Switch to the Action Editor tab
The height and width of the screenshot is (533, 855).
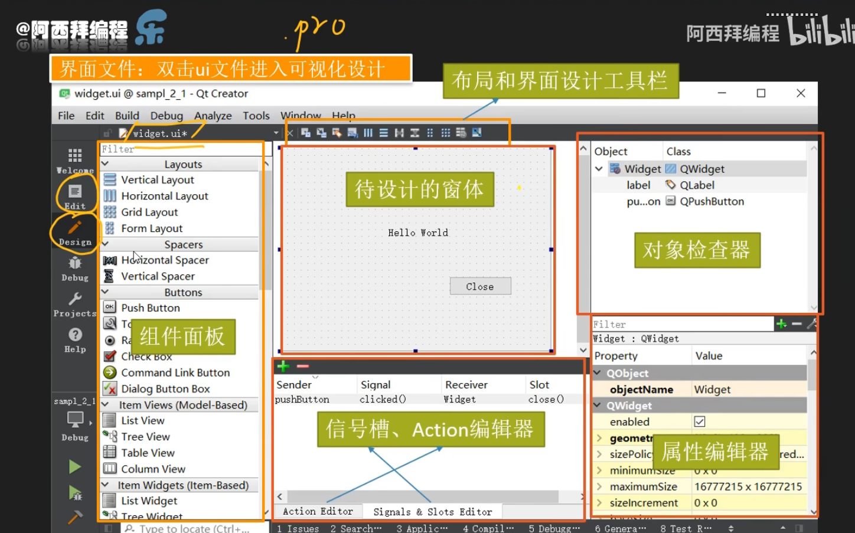tap(318, 512)
